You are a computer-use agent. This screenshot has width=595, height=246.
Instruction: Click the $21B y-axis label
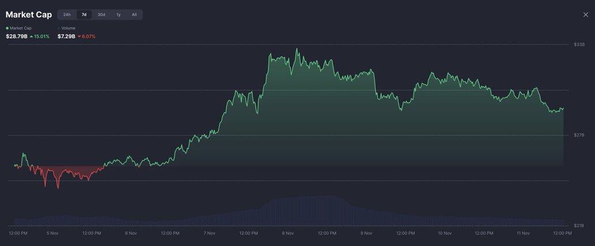coord(579,225)
